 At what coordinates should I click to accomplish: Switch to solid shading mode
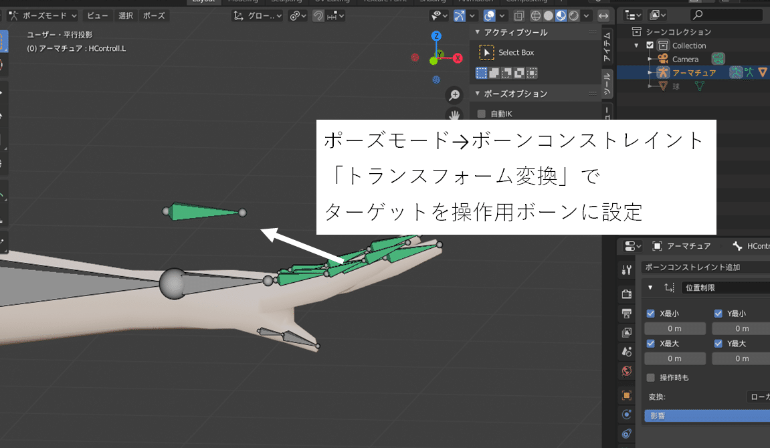point(549,15)
